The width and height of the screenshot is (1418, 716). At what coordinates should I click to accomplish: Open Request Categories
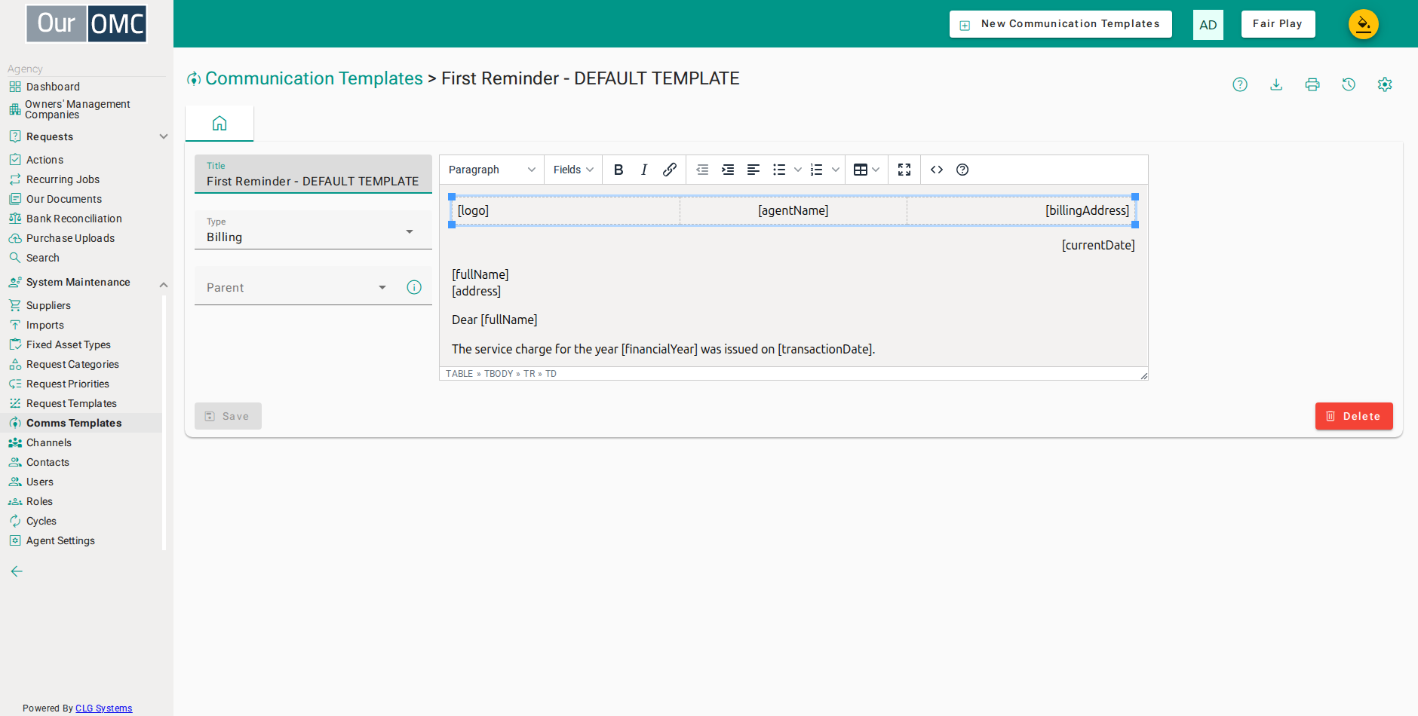click(x=72, y=364)
